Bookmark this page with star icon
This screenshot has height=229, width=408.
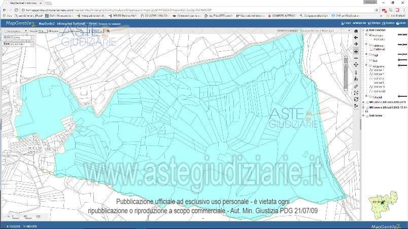pyautogui.click(x=377, y=10)
